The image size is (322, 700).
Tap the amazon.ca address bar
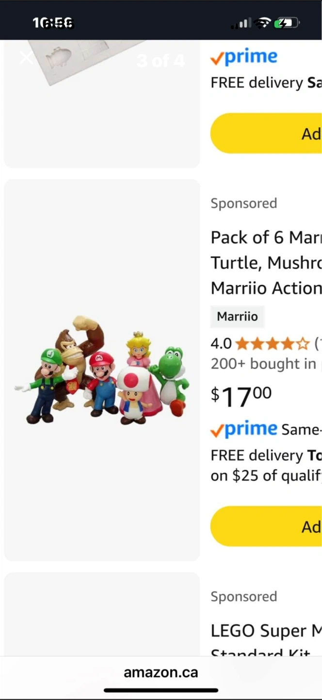click(161, 672)
